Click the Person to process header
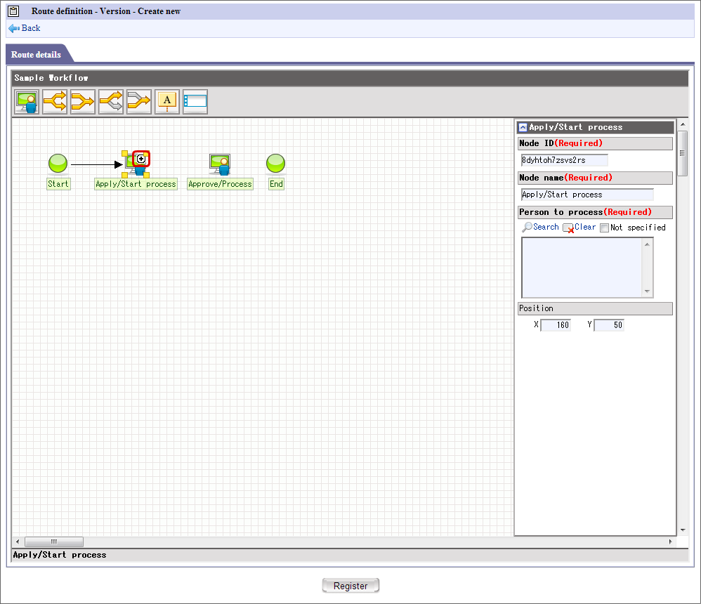The height and width of the screenshot is (604, 701). click(x=595, y=212)
